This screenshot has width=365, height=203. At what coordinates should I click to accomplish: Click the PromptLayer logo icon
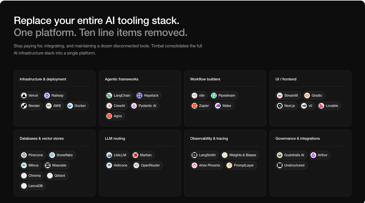pos(229,165)
